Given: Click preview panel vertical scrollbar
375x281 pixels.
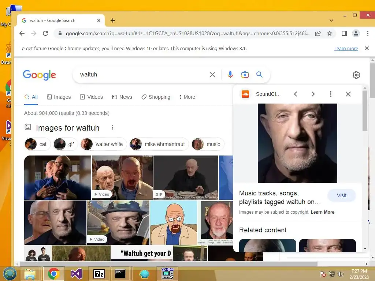Looking at the screenshot, I should (365, 110).
